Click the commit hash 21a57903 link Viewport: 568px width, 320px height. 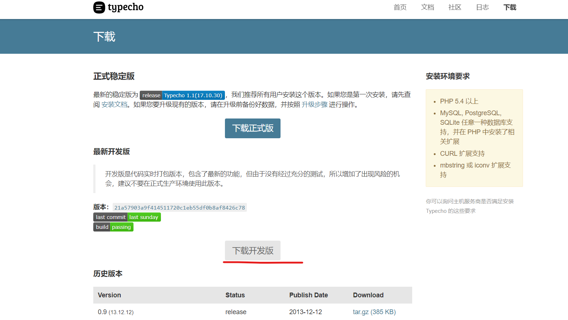[x=180, y=208]
